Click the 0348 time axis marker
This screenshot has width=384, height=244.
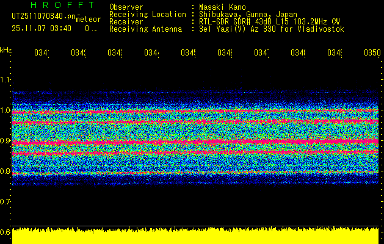click(299, 52)
